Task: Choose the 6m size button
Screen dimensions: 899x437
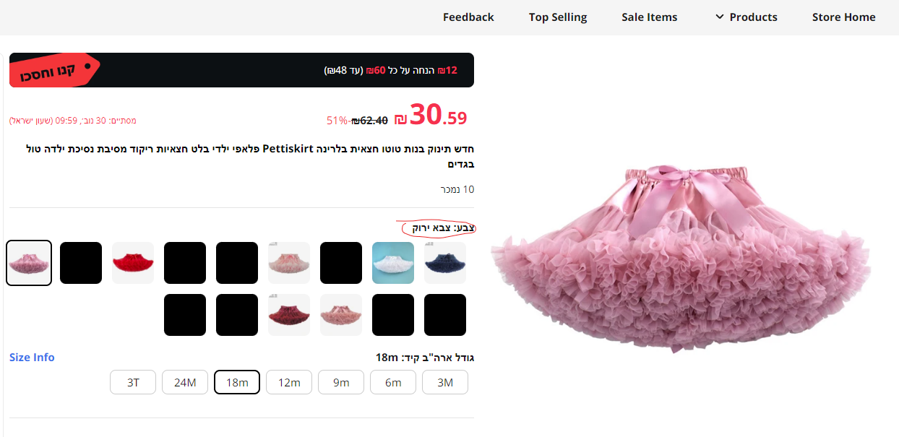Action: point(393,383)
